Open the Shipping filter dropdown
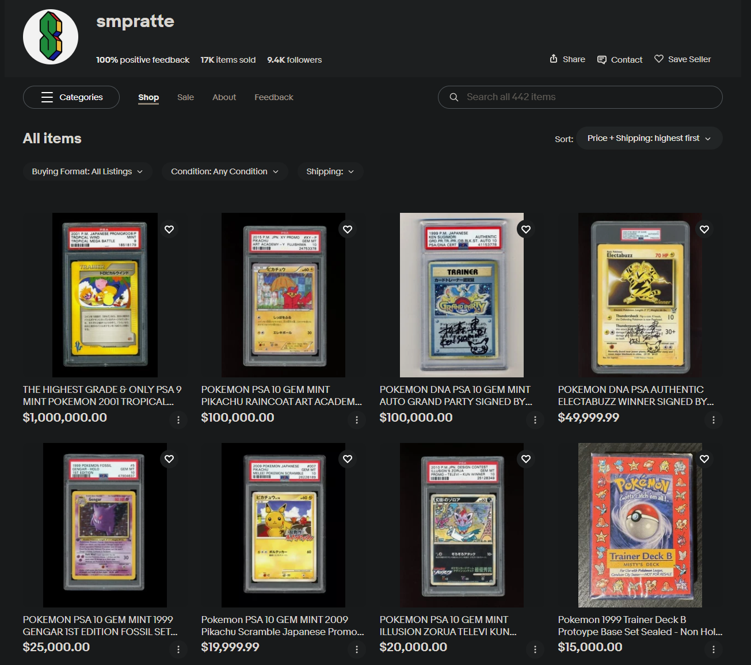751x665 pixels. pos(330,171)
